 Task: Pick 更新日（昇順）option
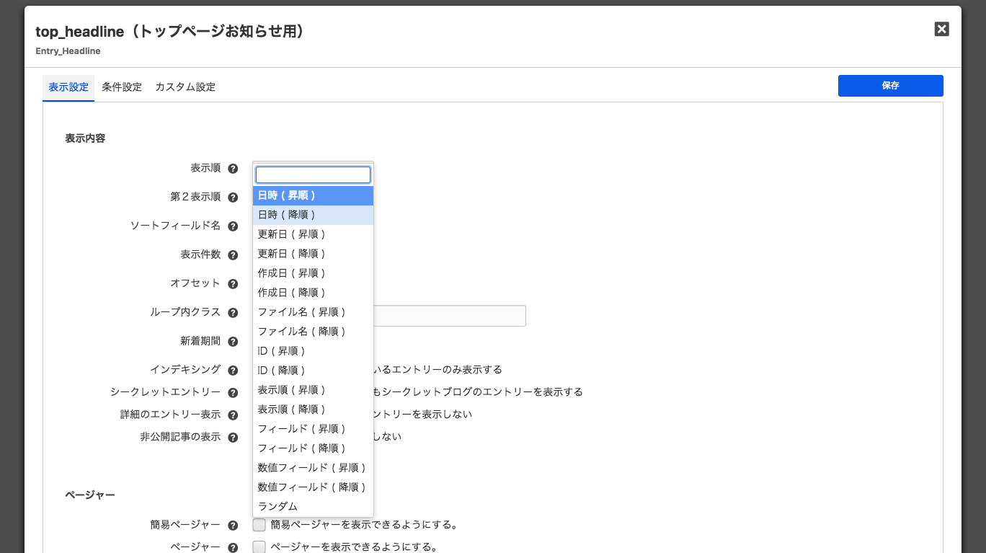(x=313, y=234)
